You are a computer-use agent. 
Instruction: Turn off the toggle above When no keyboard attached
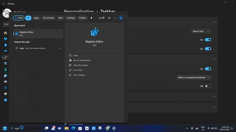(208, 69)
